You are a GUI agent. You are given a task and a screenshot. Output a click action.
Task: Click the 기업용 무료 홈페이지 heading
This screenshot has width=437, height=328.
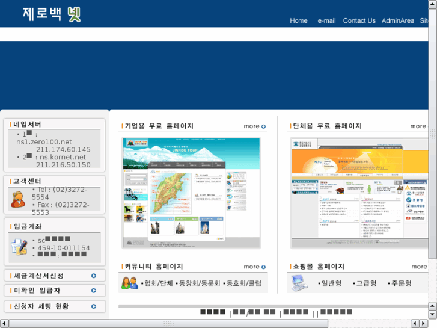[x=159, y=126]
